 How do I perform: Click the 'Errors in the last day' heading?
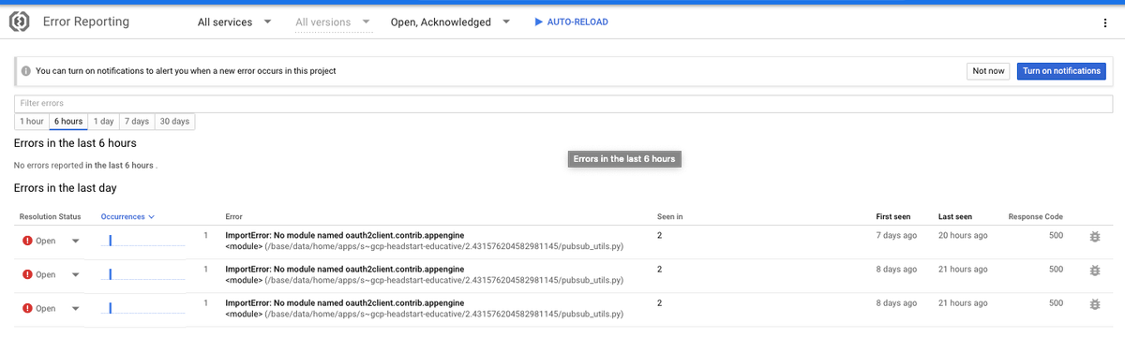tap(66, 188)
